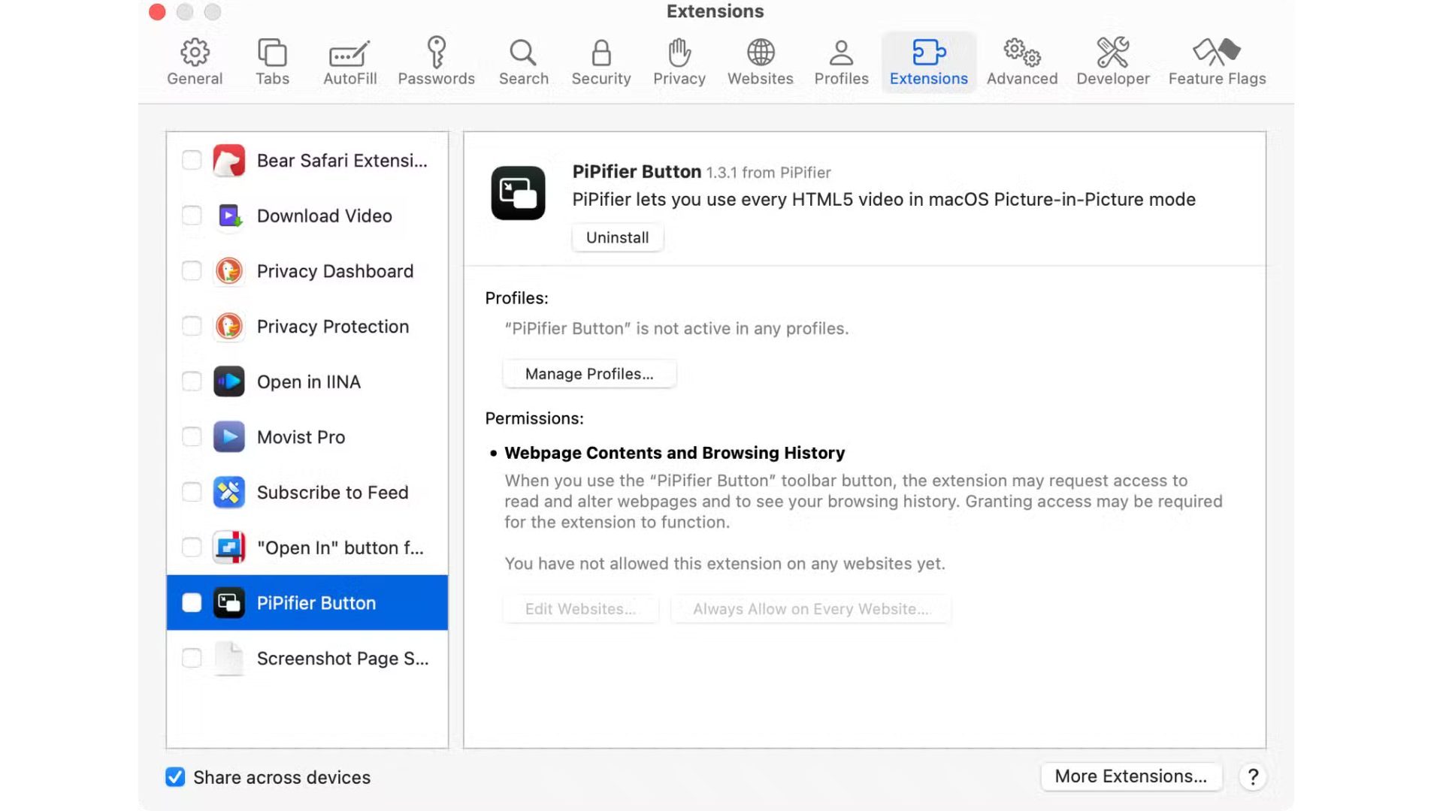Select Subscribe to Feed in extension list
This screenshot has height=811, width=1443.
click(332, 493)
